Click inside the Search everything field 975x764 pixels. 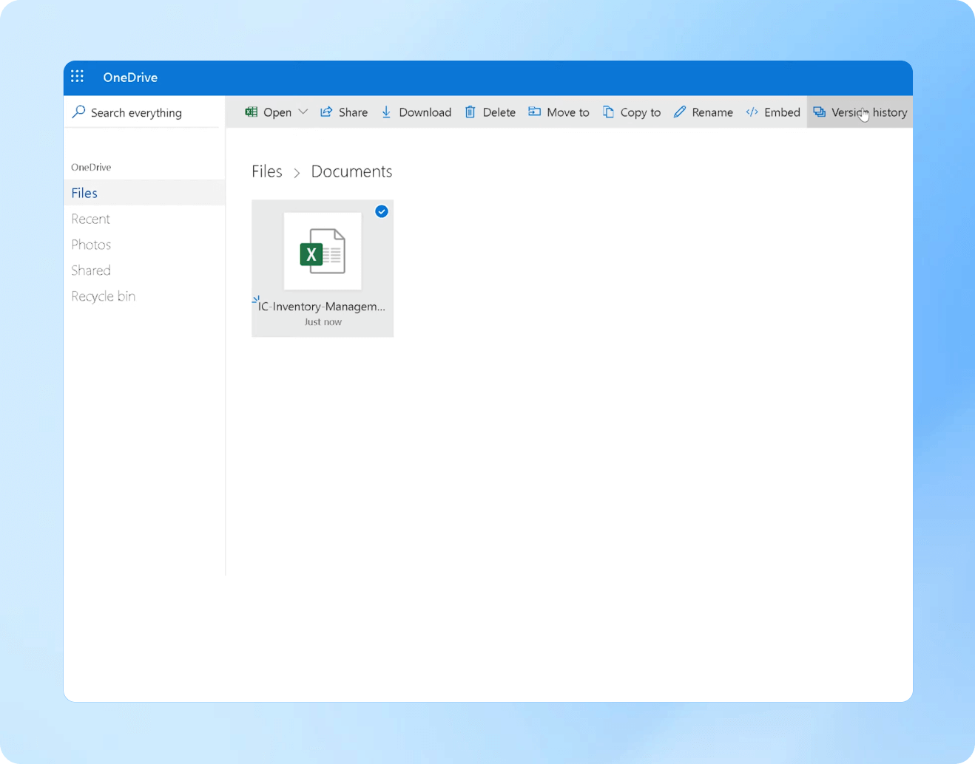(x=137, y=112)
